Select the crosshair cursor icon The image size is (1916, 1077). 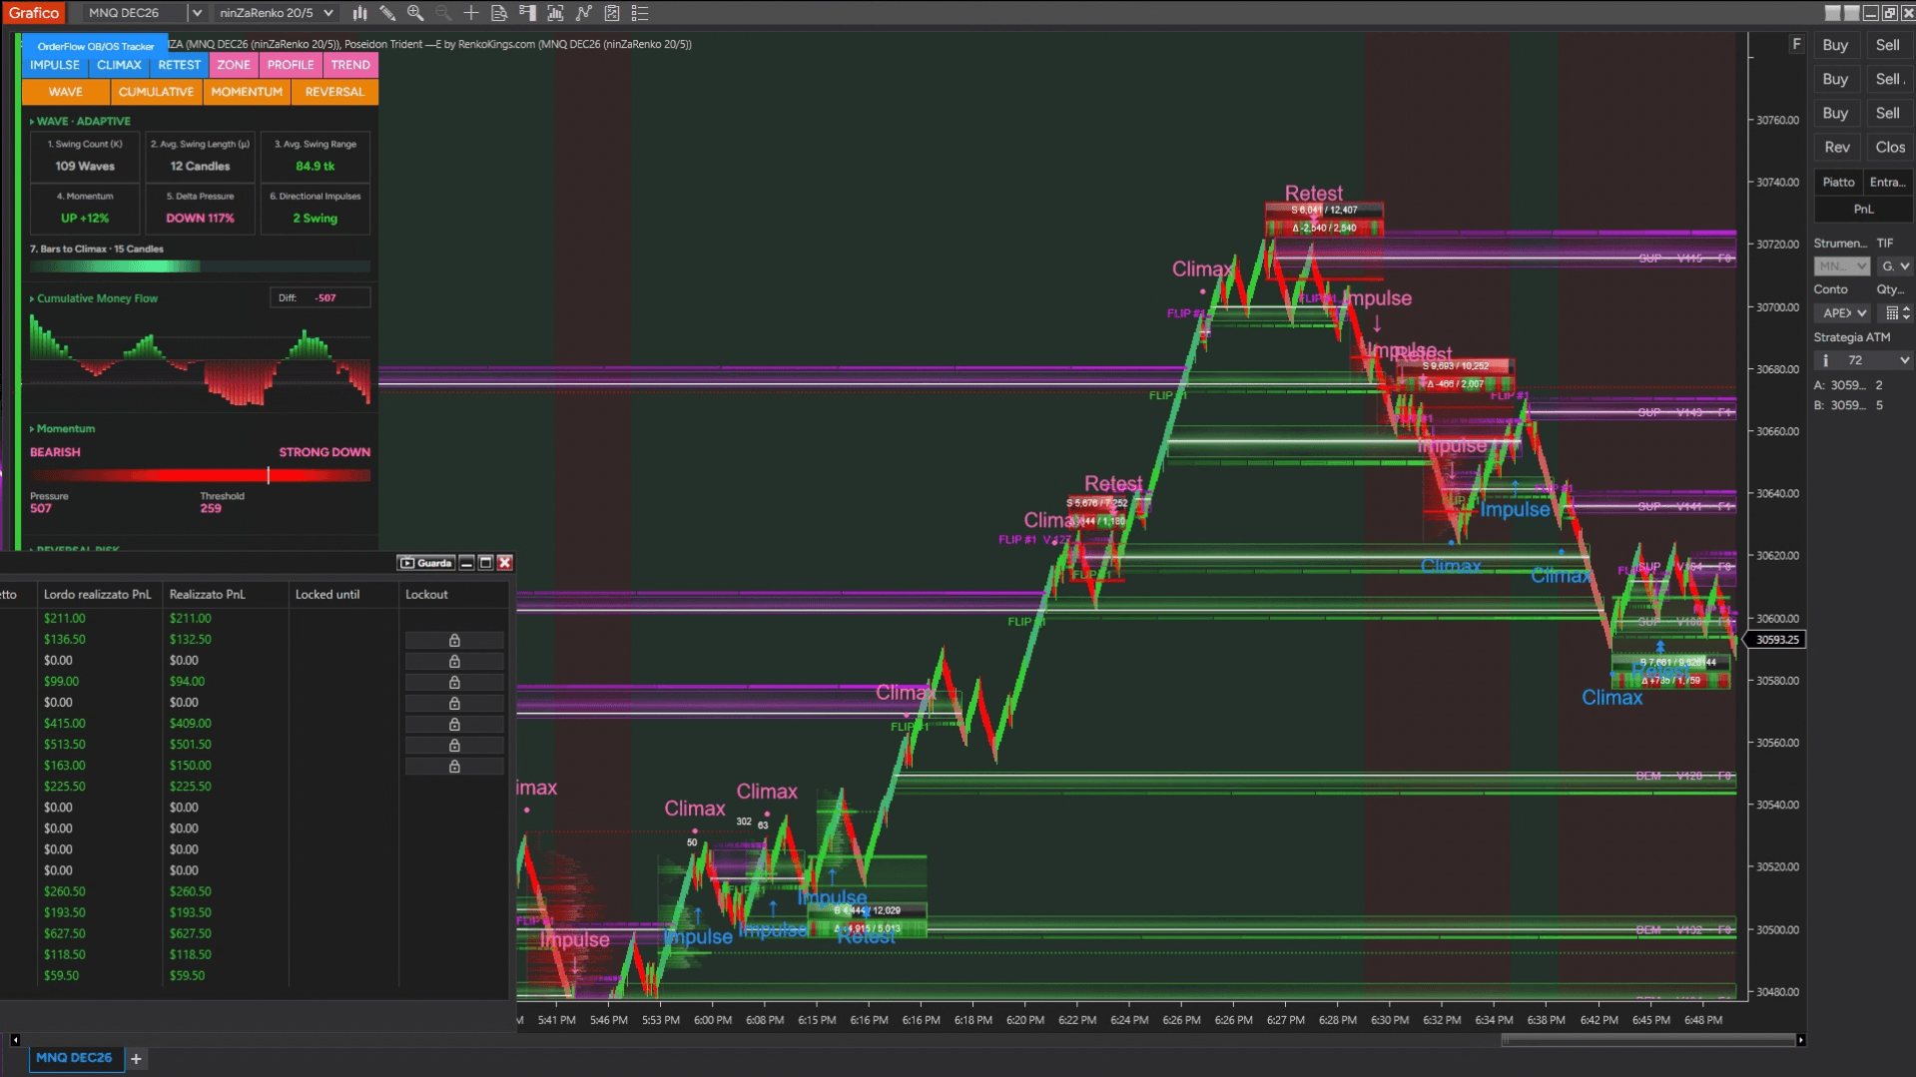point(471,13)
